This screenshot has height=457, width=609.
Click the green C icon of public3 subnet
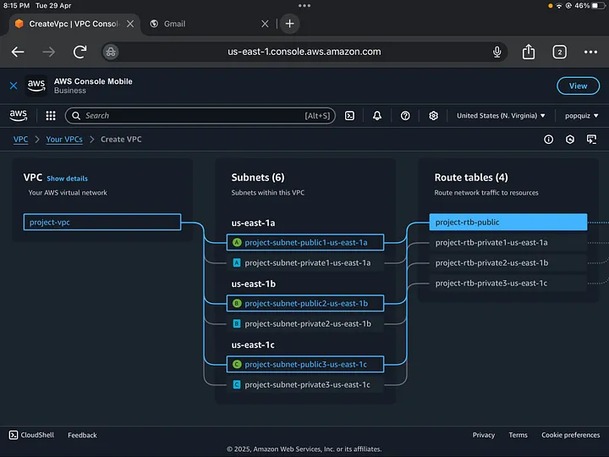237,365
